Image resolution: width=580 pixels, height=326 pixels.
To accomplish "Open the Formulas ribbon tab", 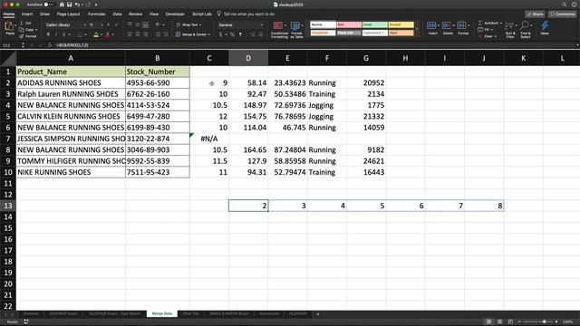I will click(96, 14).
